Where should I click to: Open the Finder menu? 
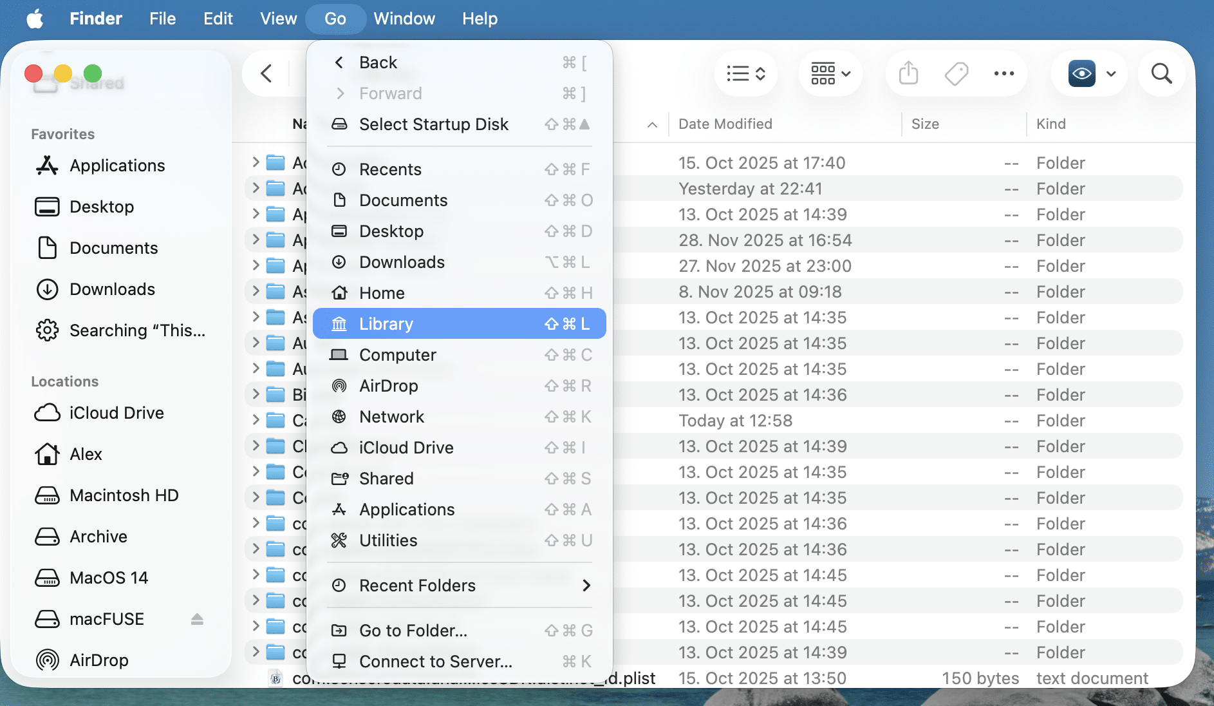click(96, 19)
